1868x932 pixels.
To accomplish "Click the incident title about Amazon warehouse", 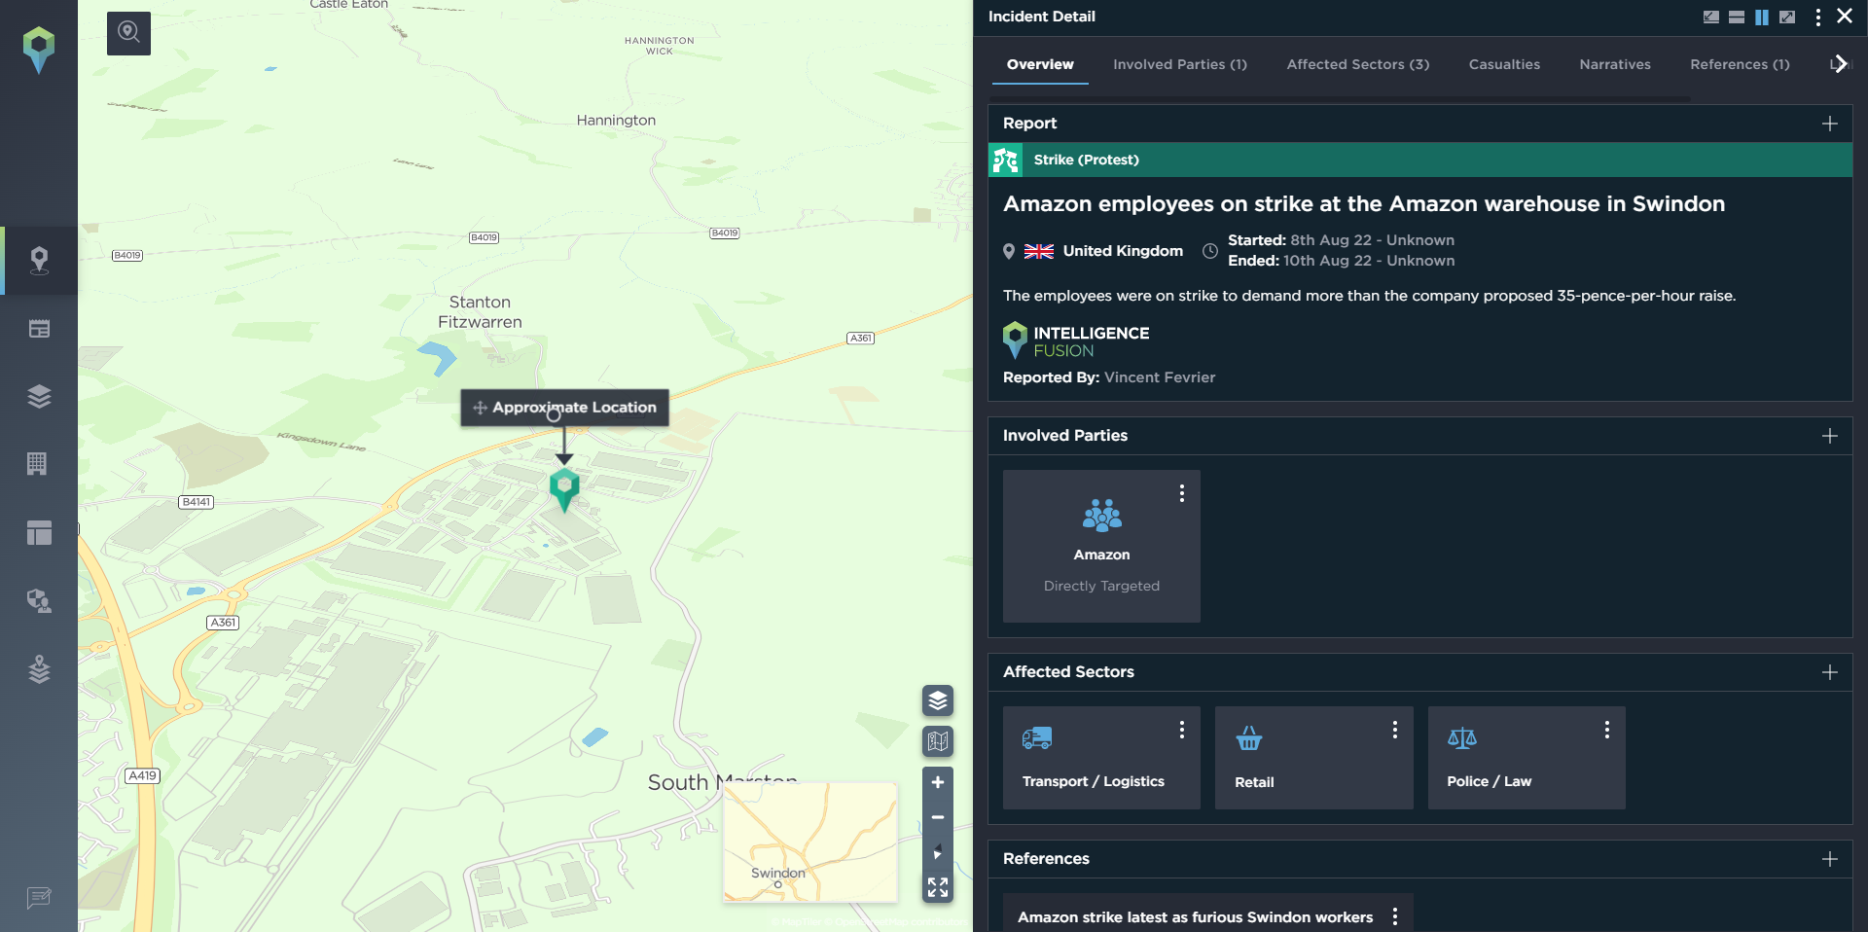I will coord(1364,204).
